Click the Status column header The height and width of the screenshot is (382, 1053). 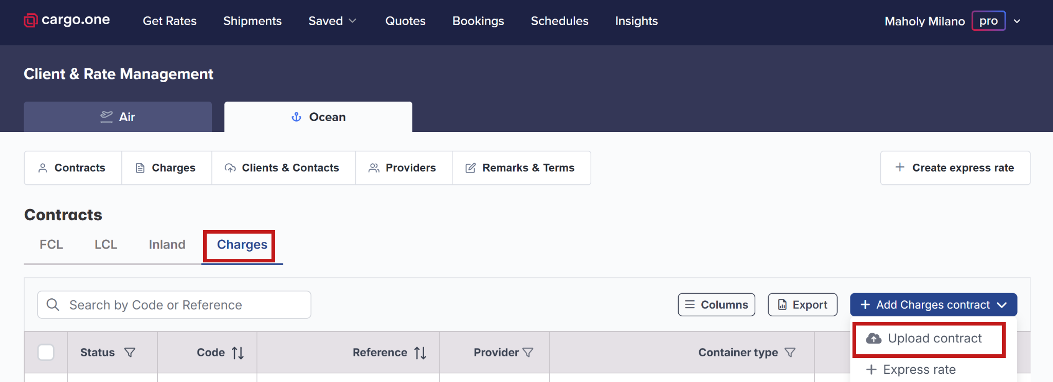pos(98,352)
